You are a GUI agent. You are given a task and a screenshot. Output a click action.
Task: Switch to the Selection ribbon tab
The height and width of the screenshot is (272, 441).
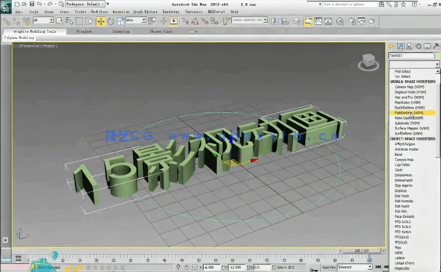pyautogui.click(x=121, y=31)
